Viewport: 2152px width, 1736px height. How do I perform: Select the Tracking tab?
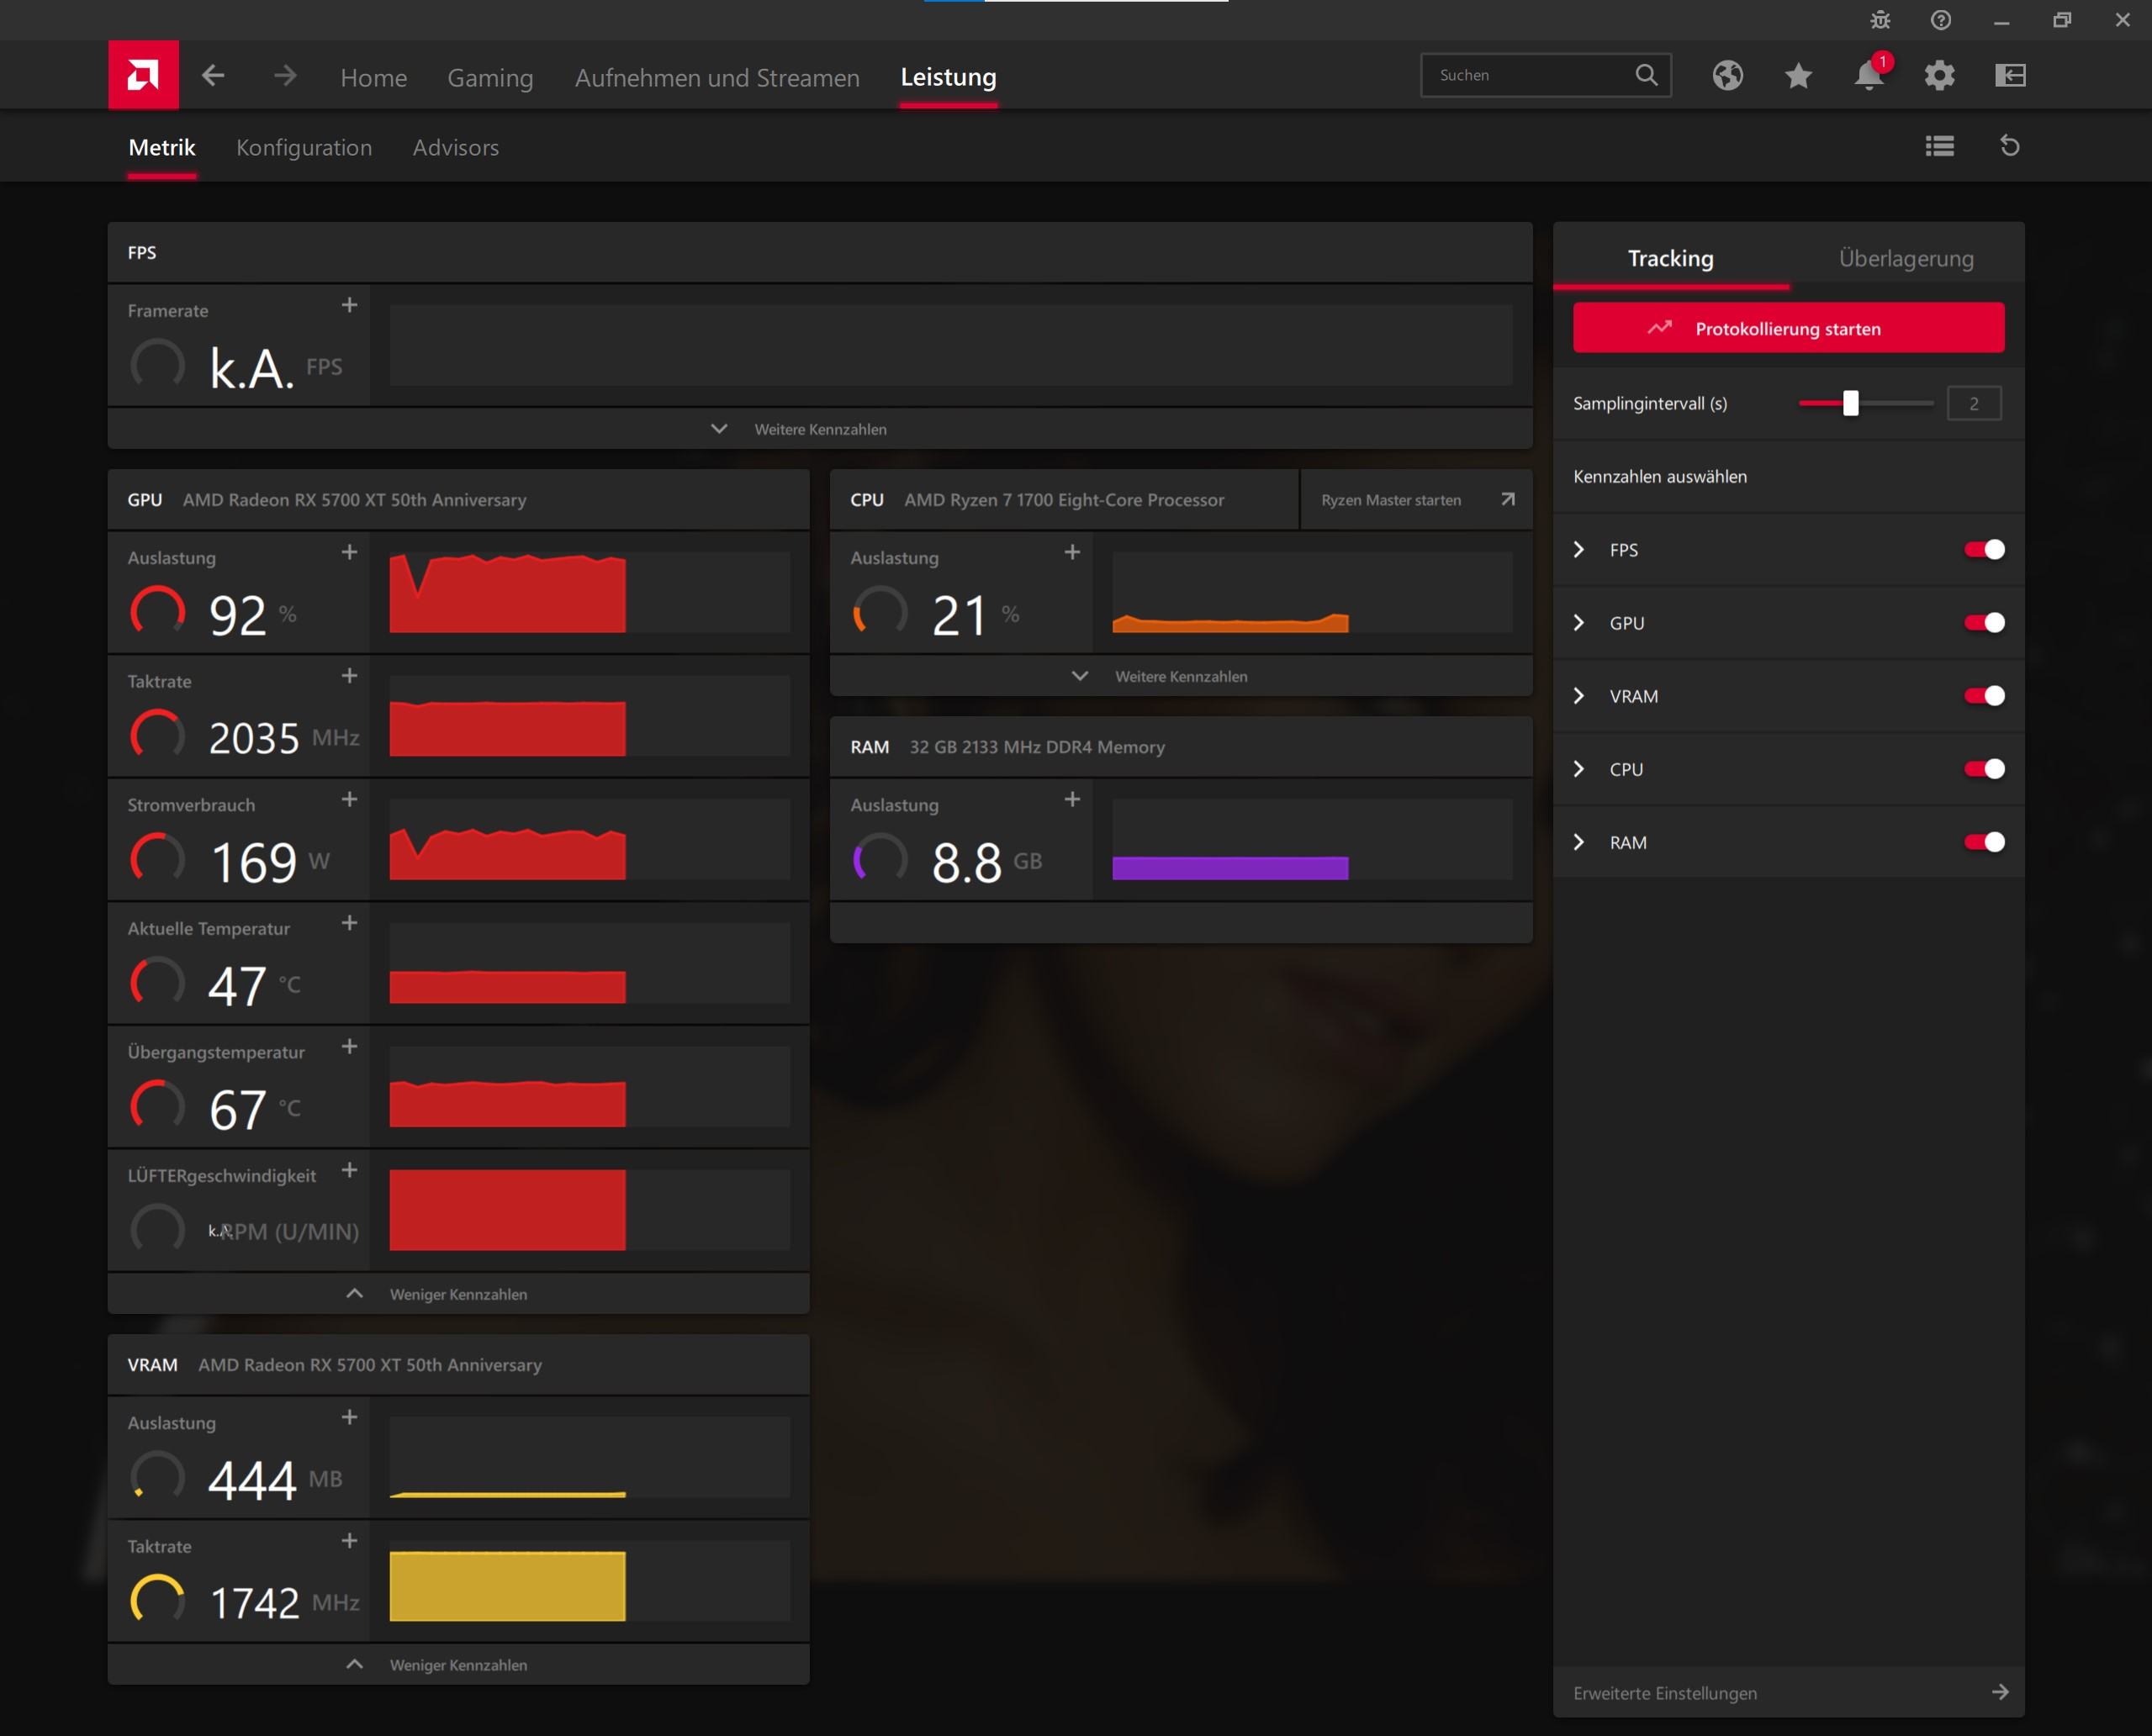1671,258
